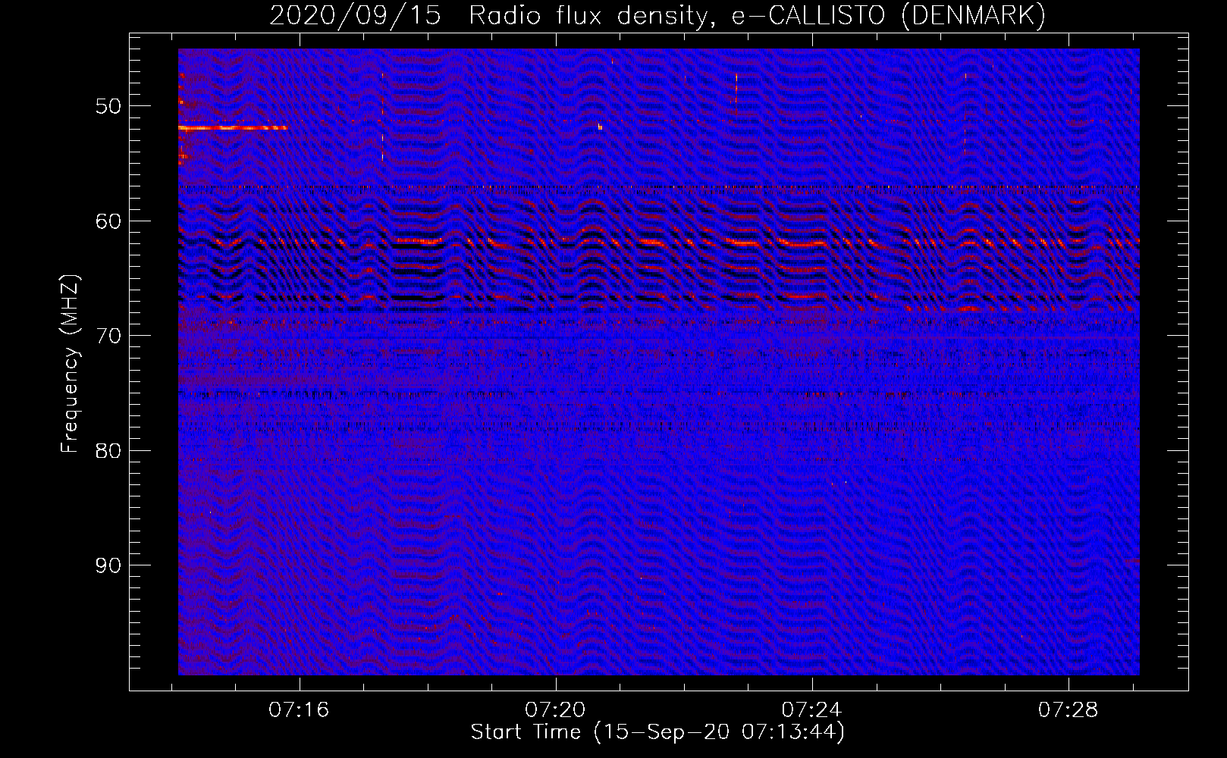Click the 50 MHz frequency tick label
The image size is (1227, 758).
[108, 106]
